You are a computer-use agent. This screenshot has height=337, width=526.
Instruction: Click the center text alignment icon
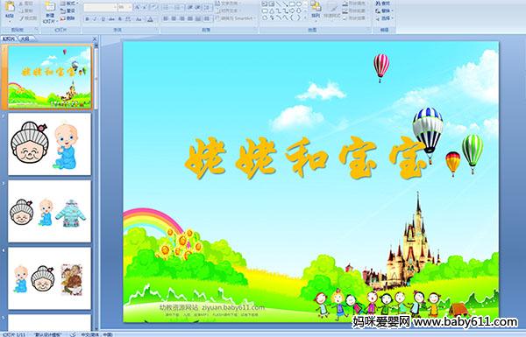pyautogui.click(x=174, y=18)
